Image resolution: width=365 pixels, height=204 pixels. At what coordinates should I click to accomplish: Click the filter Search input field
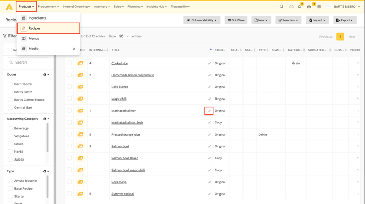click(x=28, y=63)
